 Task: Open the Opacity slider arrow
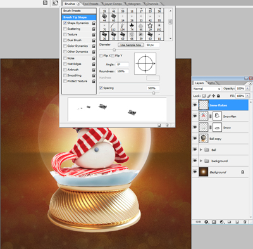pyautogui.click(x=247, y=89)
